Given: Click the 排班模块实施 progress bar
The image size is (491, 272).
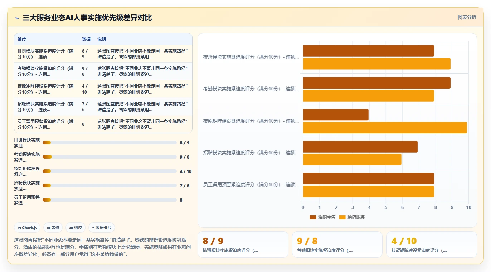Looking at the screenshot, I should [110, 143].
